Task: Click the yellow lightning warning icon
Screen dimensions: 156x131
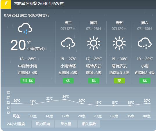Action: coord(6,4)
